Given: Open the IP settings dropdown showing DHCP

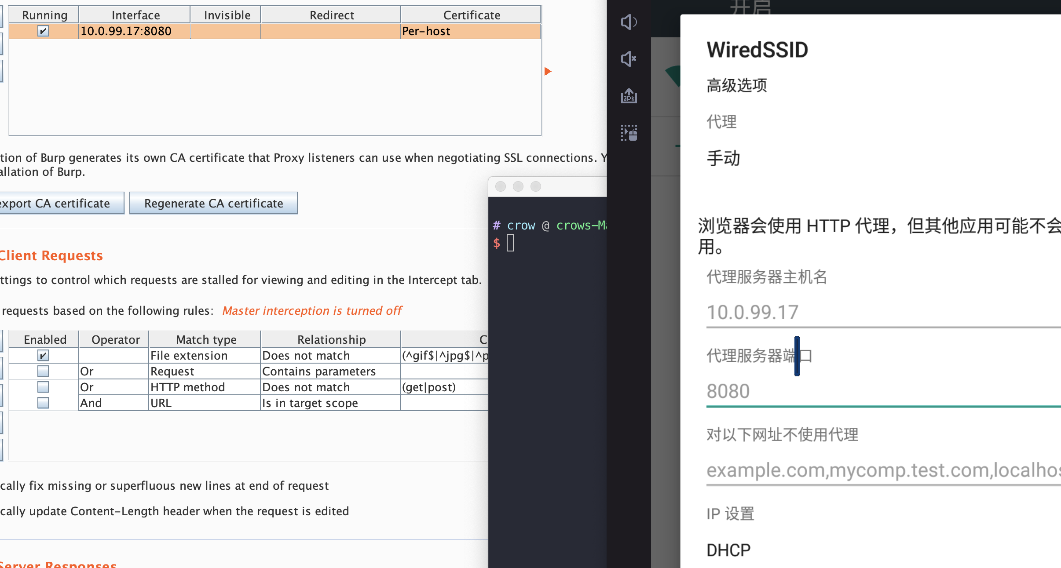Looking at the screenshot, I should coord(728,550).
